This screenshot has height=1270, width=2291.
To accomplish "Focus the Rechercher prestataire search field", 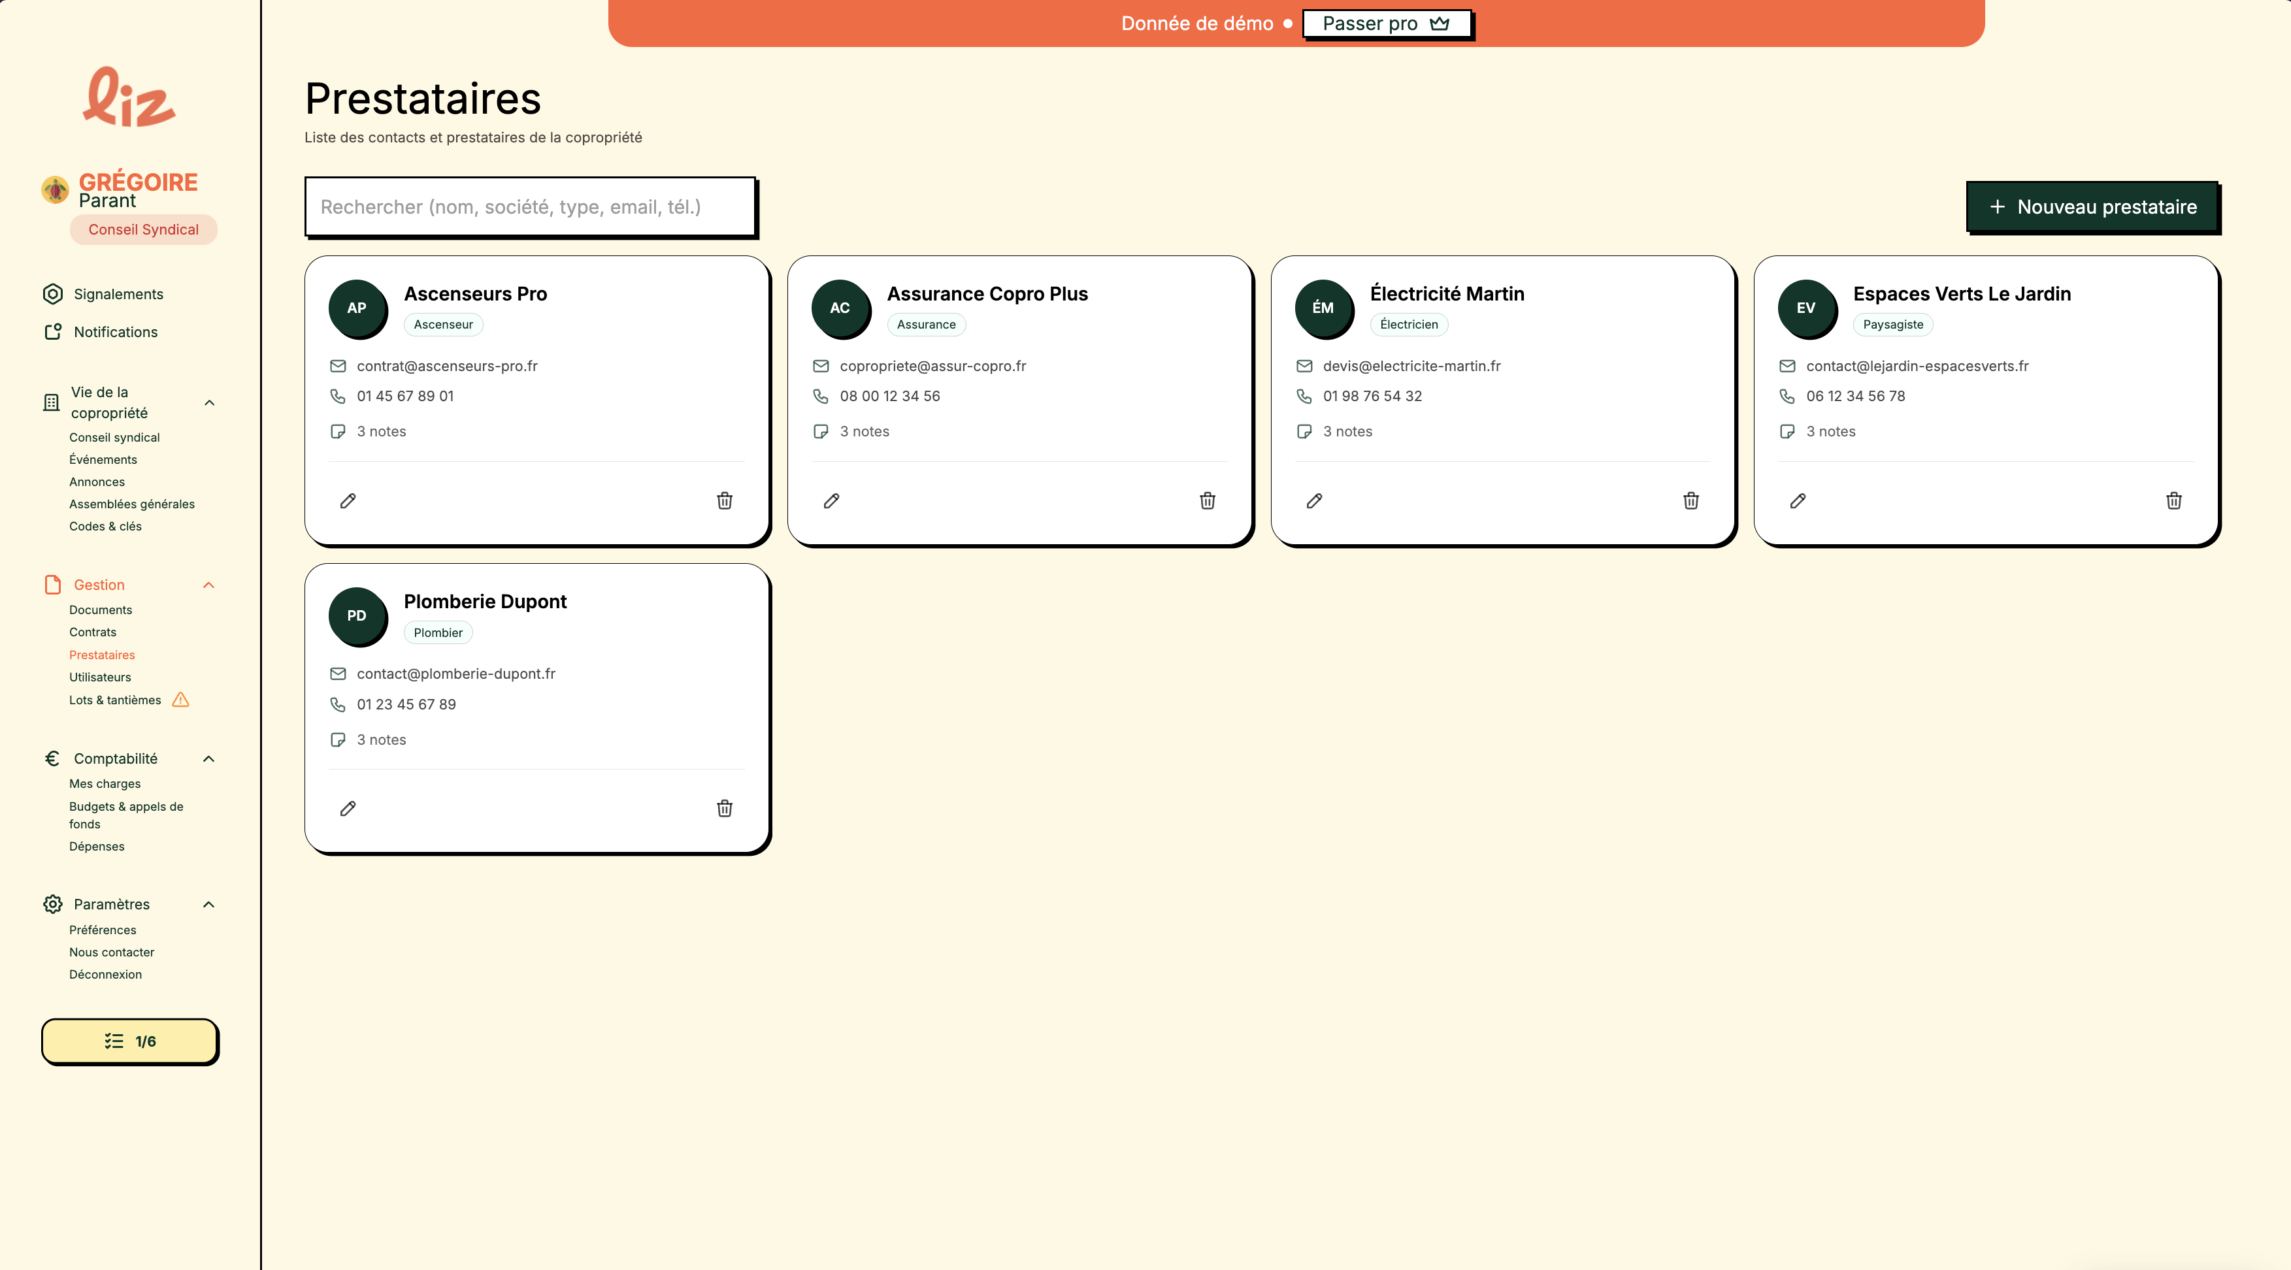I will click(530, 207).
